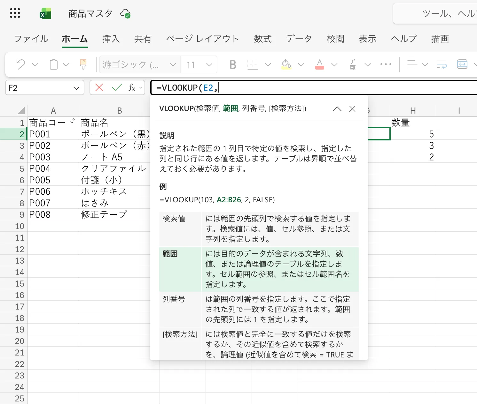Expand the Borders dropdown arrow

tap(268, 65)
